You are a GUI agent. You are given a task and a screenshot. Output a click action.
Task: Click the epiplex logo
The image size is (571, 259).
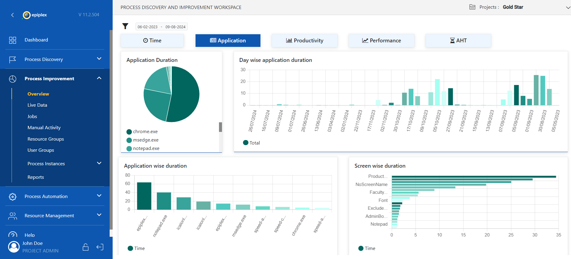pos(35,15)
